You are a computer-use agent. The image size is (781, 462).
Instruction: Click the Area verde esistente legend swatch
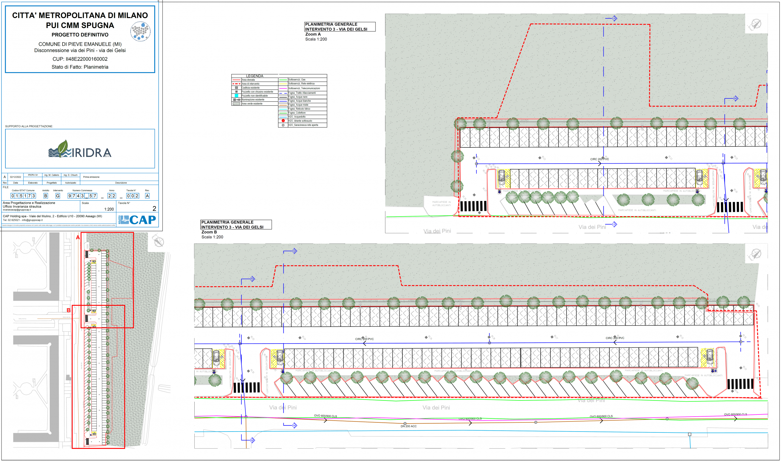236,104
